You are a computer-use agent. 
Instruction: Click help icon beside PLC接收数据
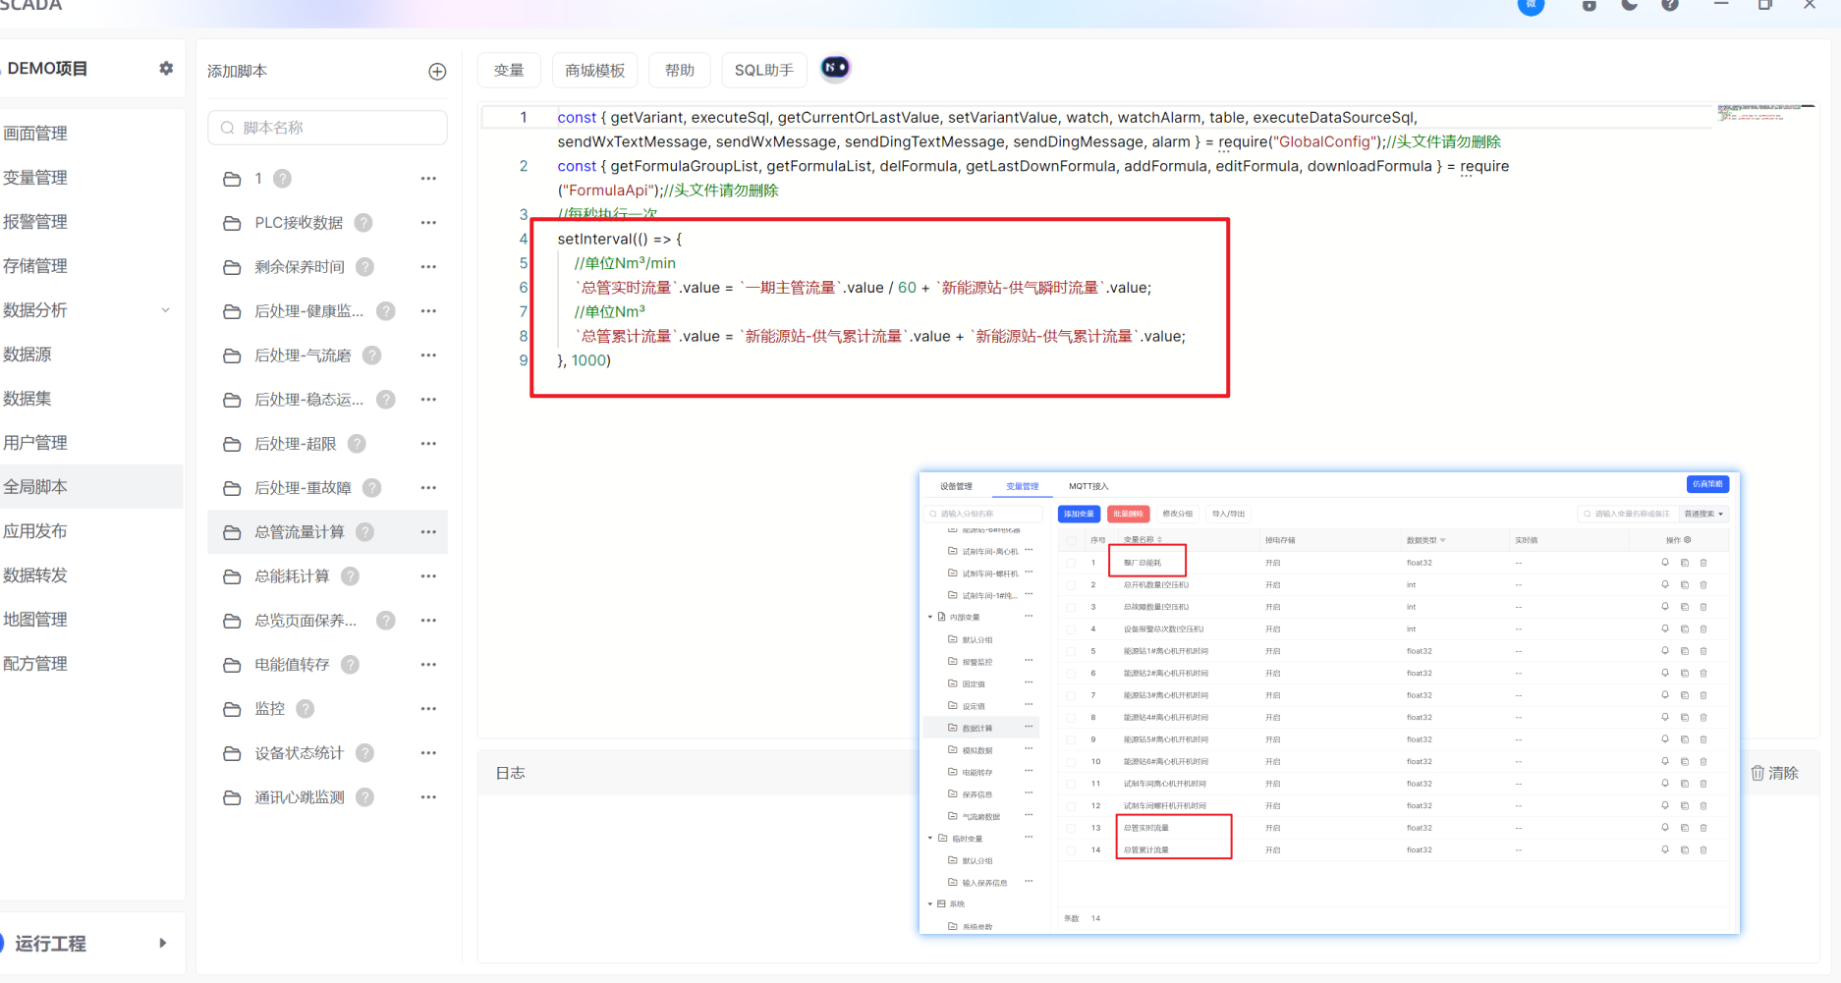pos(363,223)
